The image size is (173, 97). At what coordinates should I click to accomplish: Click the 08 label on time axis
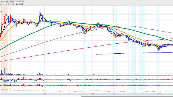[x=70, y=94]
